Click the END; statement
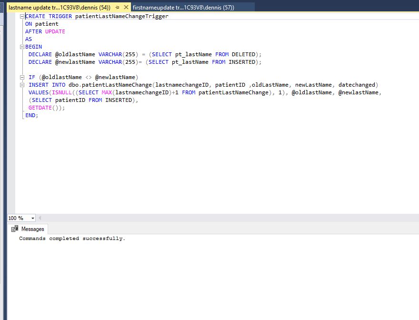 (x=32, y=116)
